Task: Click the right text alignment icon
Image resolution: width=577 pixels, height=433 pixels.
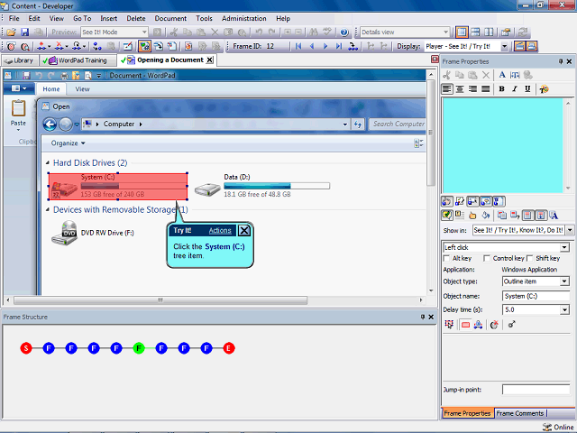Action: tap(472, 88)
